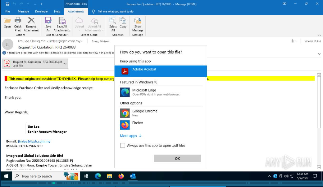Click the paperclip attachment count icon
Image resolution: width=323 pixels, height=187 pixels.
[x=292, y=41]
